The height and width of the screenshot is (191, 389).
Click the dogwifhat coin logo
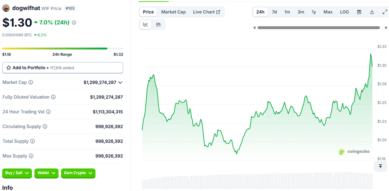tap(6, 8)
